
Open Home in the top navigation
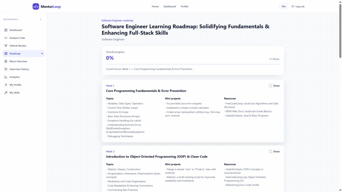coord(155,6)
